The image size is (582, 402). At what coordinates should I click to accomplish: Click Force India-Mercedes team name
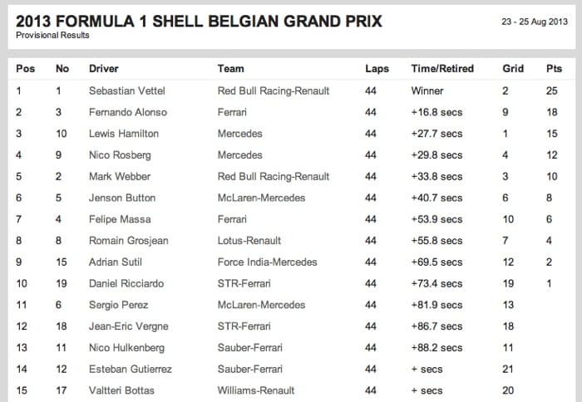click(267, 262)
